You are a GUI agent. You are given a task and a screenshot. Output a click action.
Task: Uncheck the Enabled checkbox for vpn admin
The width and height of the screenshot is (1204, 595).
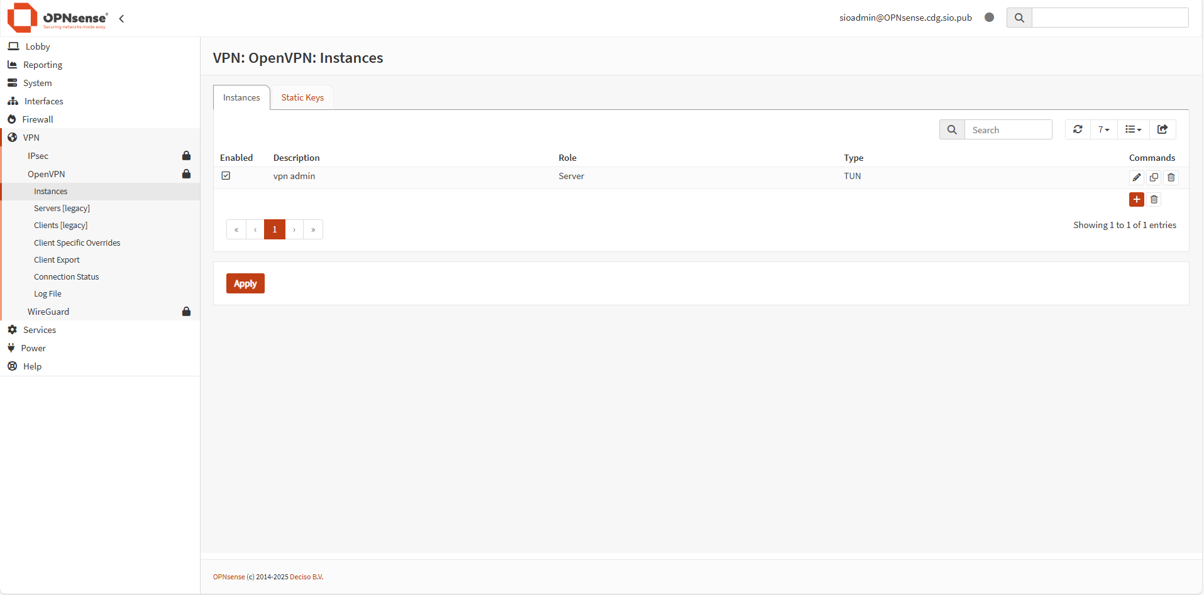tap(226, 175)
